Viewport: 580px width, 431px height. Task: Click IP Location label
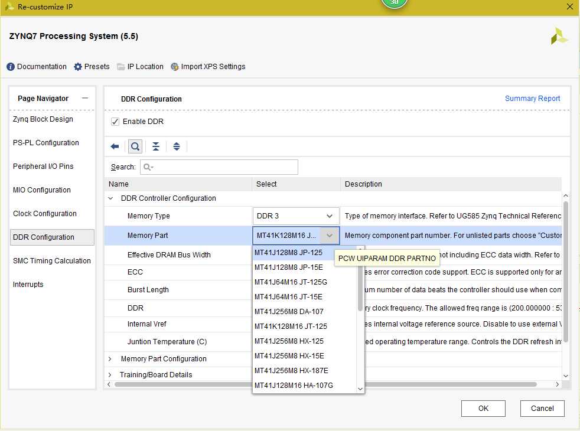tap(145, 67)
